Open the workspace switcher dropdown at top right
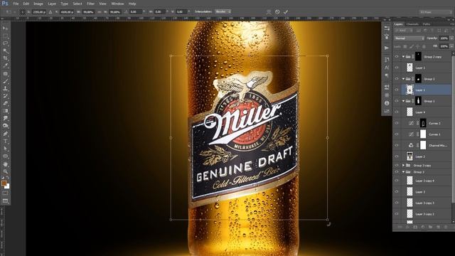Screen dimensions: 455x256 435,12
